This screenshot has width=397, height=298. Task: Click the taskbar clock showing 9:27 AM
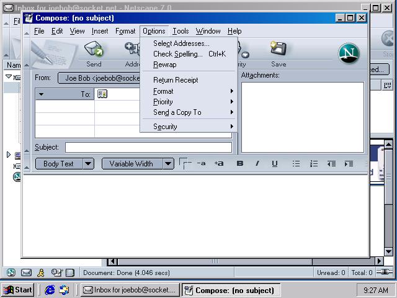(376, 290)
